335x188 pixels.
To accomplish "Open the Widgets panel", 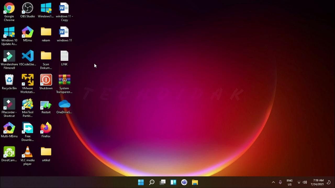I will click(x=173, y=182).
